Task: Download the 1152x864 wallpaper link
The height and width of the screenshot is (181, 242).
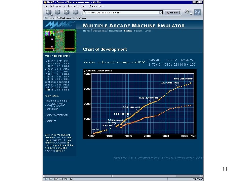Action: [155, 64]
